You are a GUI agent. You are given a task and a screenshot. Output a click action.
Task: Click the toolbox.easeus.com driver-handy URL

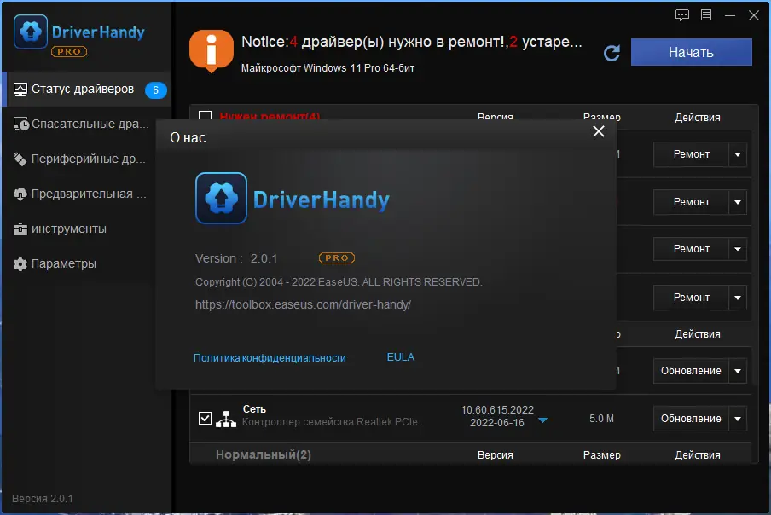click(303, 304)
